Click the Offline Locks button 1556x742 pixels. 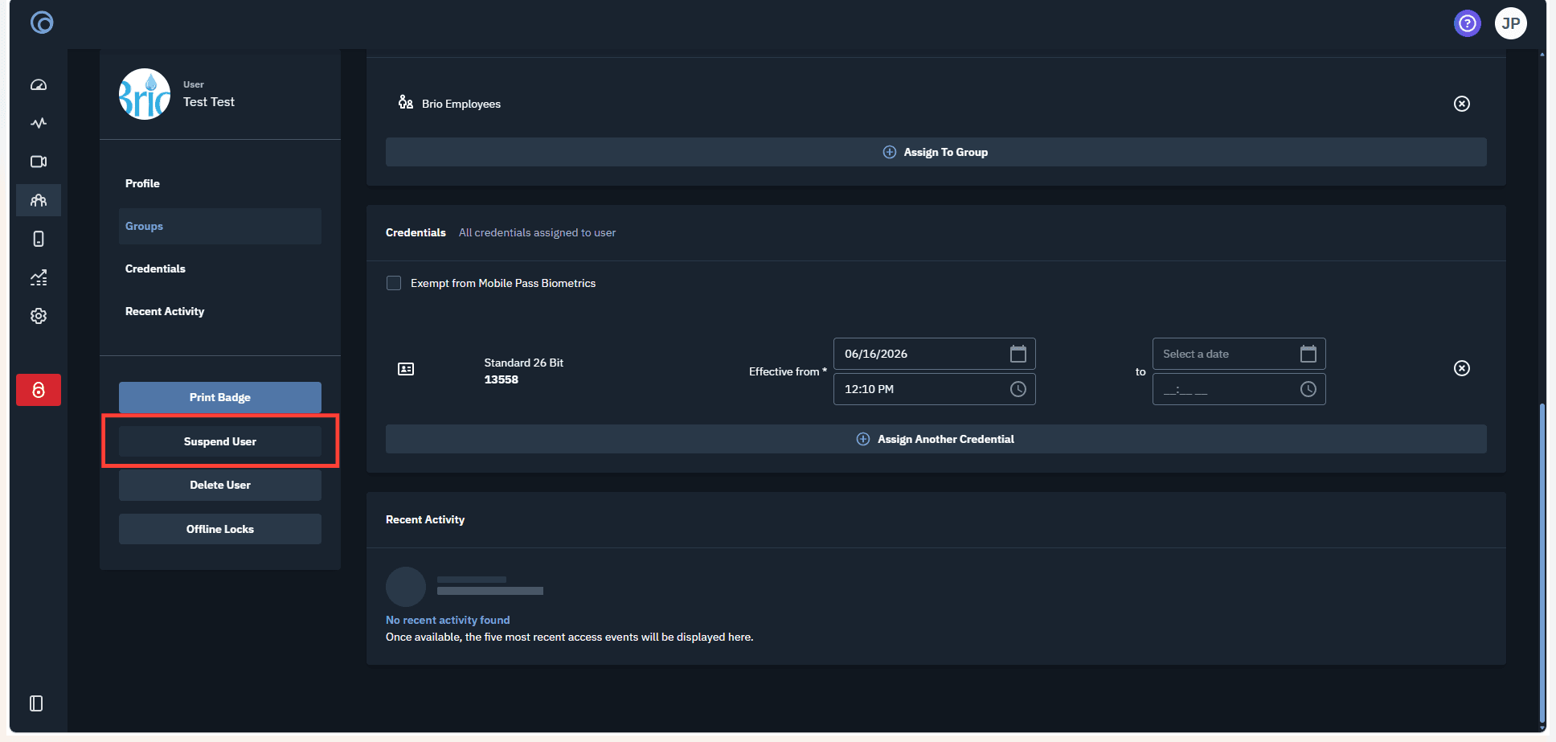point(220,529)
